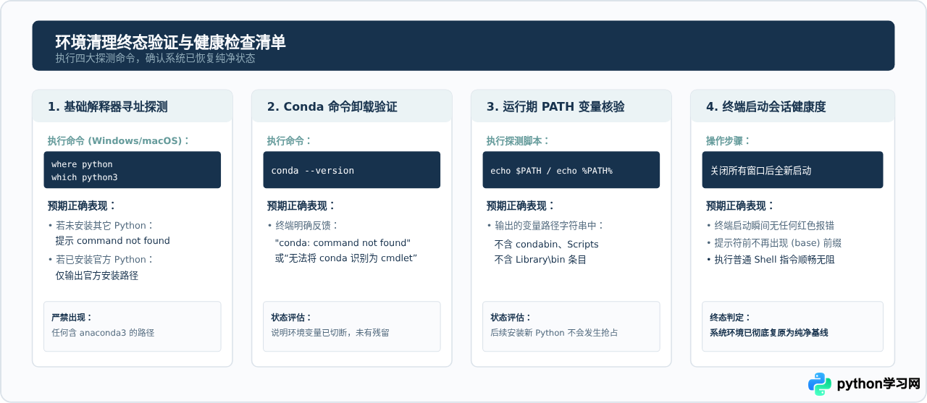
Task: Click quoted text conda: command not found
Action: [x=343, y=242]
